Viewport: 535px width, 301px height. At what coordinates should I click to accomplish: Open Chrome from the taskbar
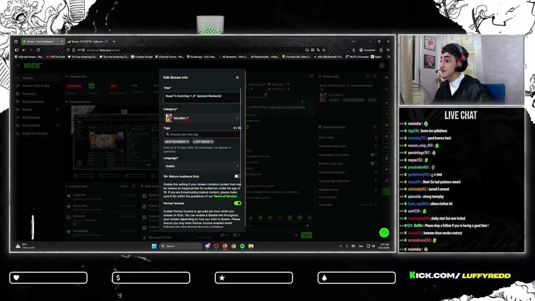tap(234, 246)
